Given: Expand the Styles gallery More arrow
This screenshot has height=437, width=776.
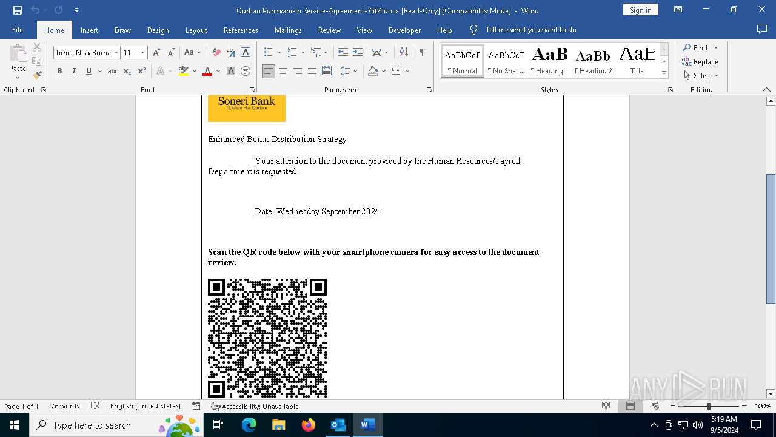Looking at the screenshot, I should tap(664, 73).
